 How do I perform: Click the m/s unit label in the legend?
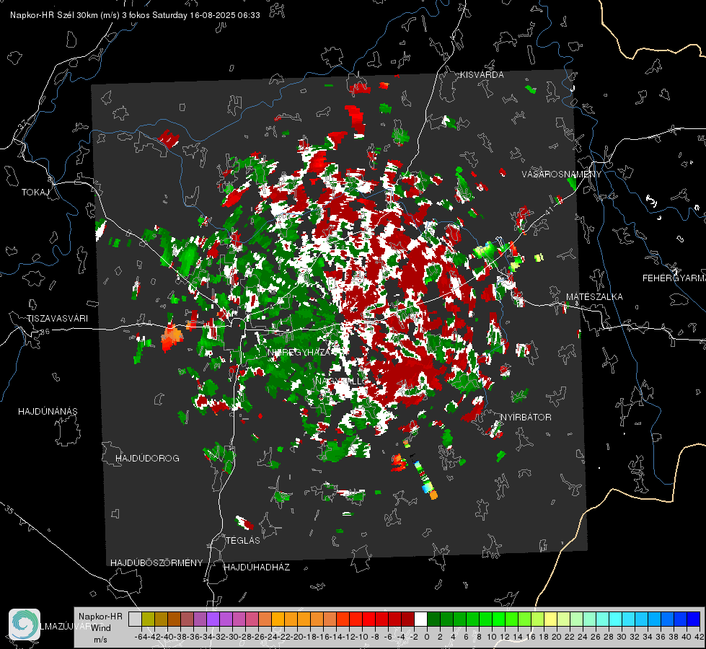tap(100, 640)
